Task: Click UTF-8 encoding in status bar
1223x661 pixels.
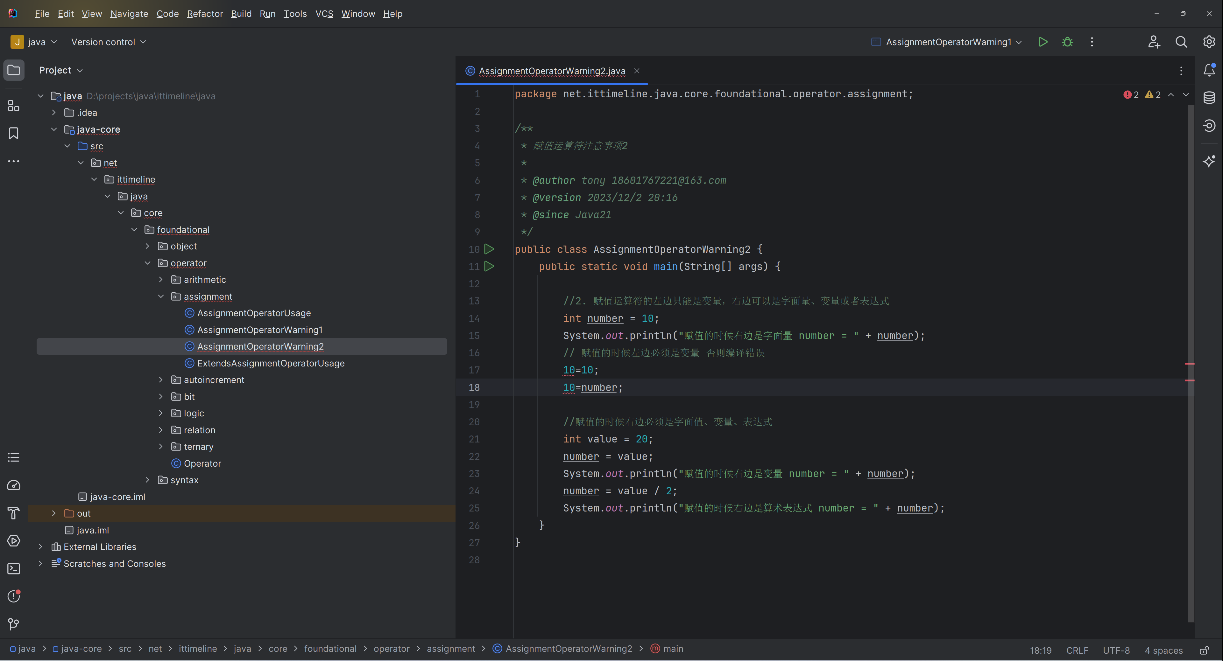Action: click(x=1116, y=650)
